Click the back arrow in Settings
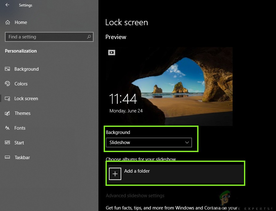 tap(6, 5)
